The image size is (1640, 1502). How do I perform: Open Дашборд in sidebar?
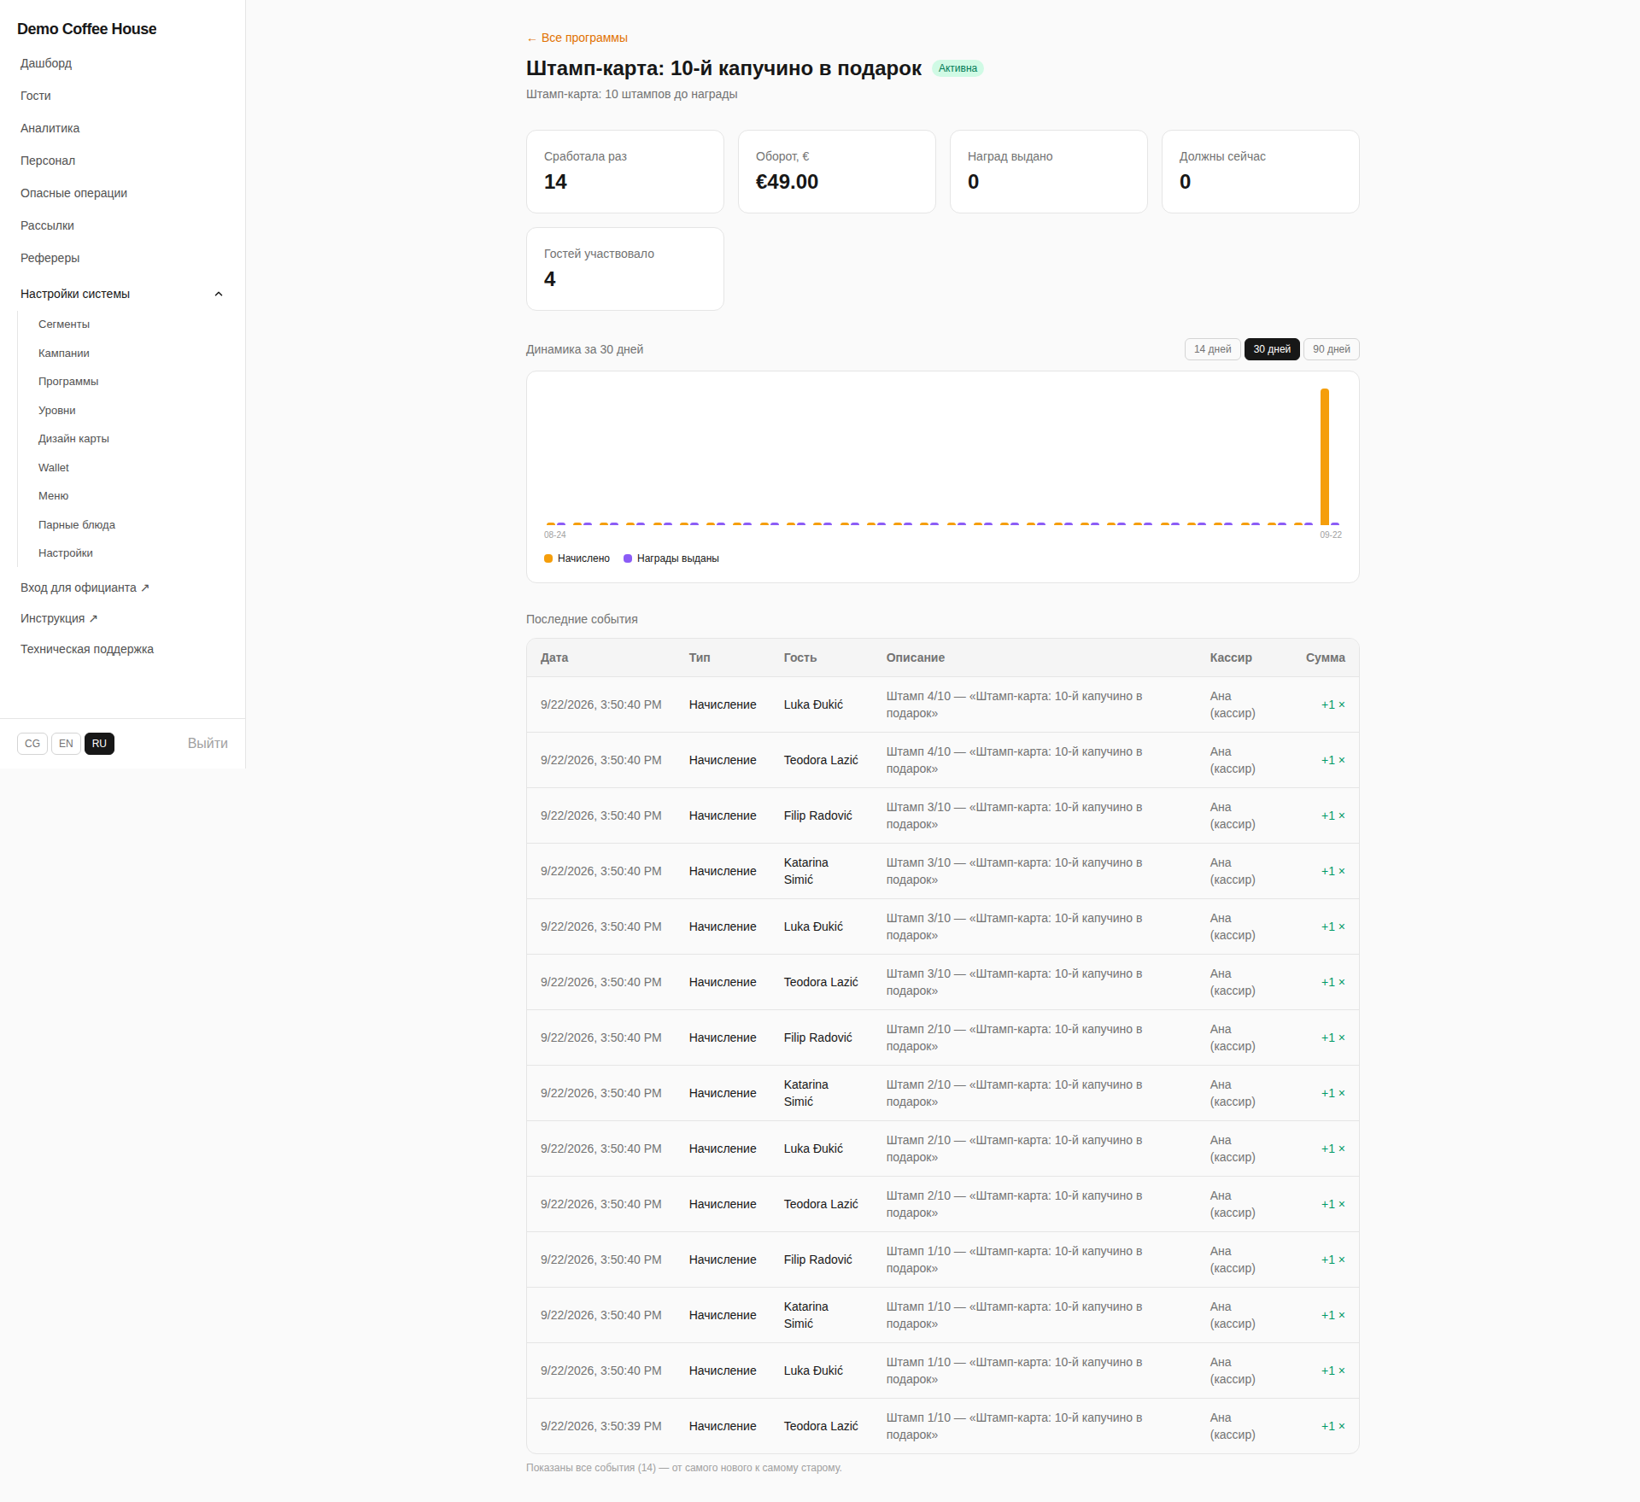pos(46,63)
